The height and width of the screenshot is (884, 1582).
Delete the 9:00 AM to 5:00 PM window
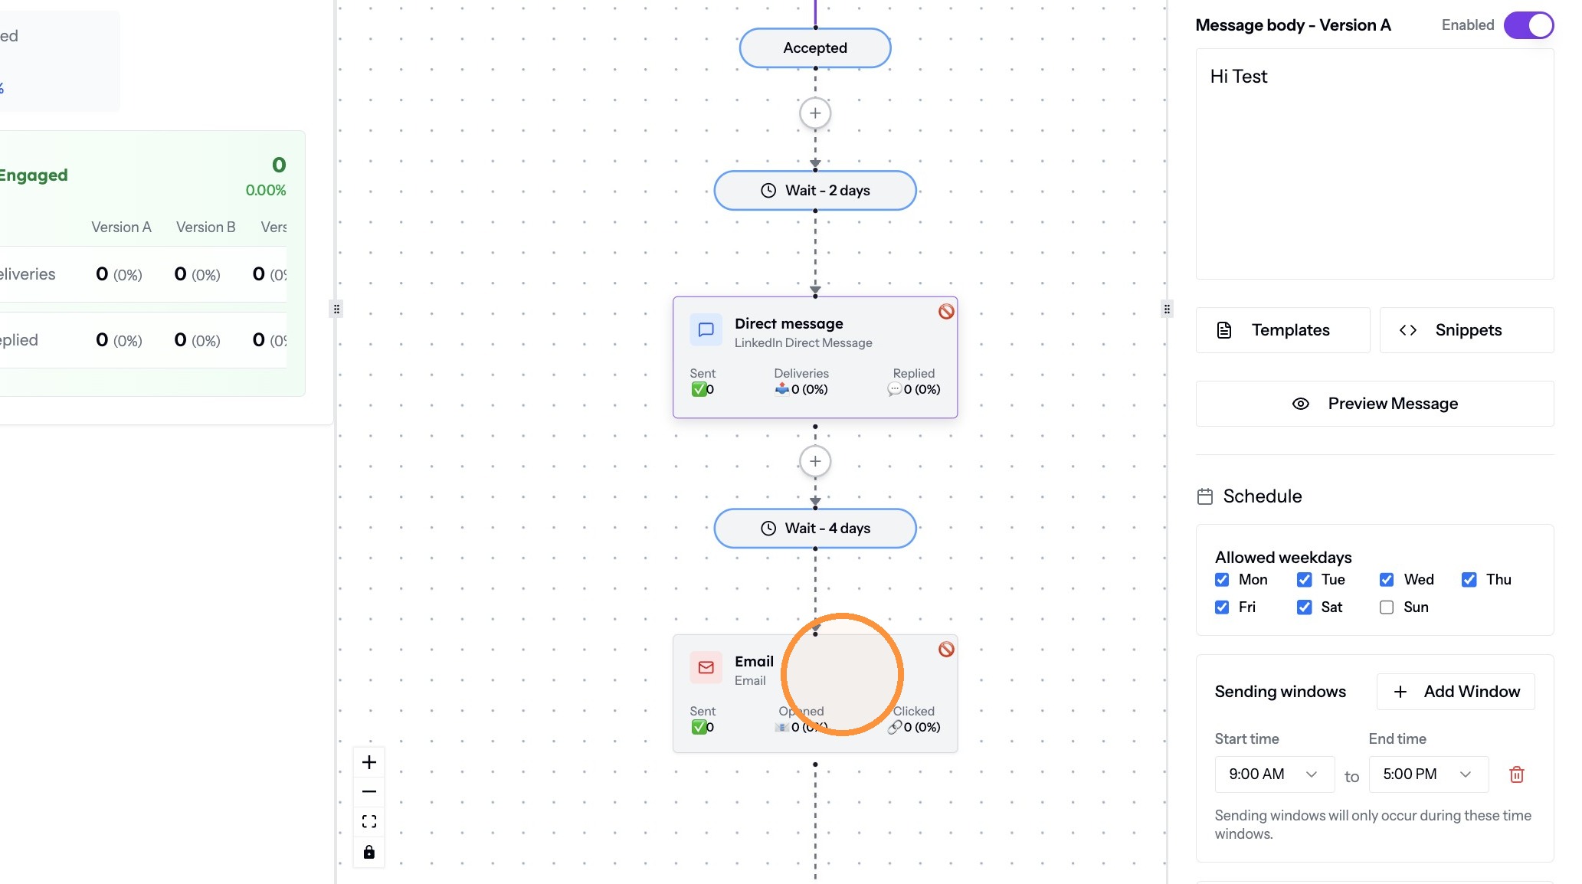click(1516, 774)
